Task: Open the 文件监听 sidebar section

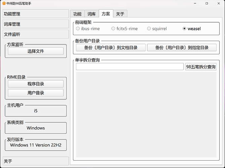Action: coord(36,34)
